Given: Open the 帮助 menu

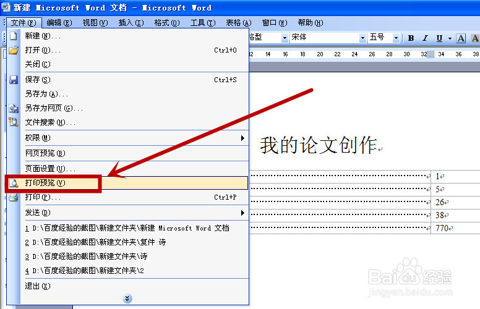Looking at the screenshot, I should (311, 23).
